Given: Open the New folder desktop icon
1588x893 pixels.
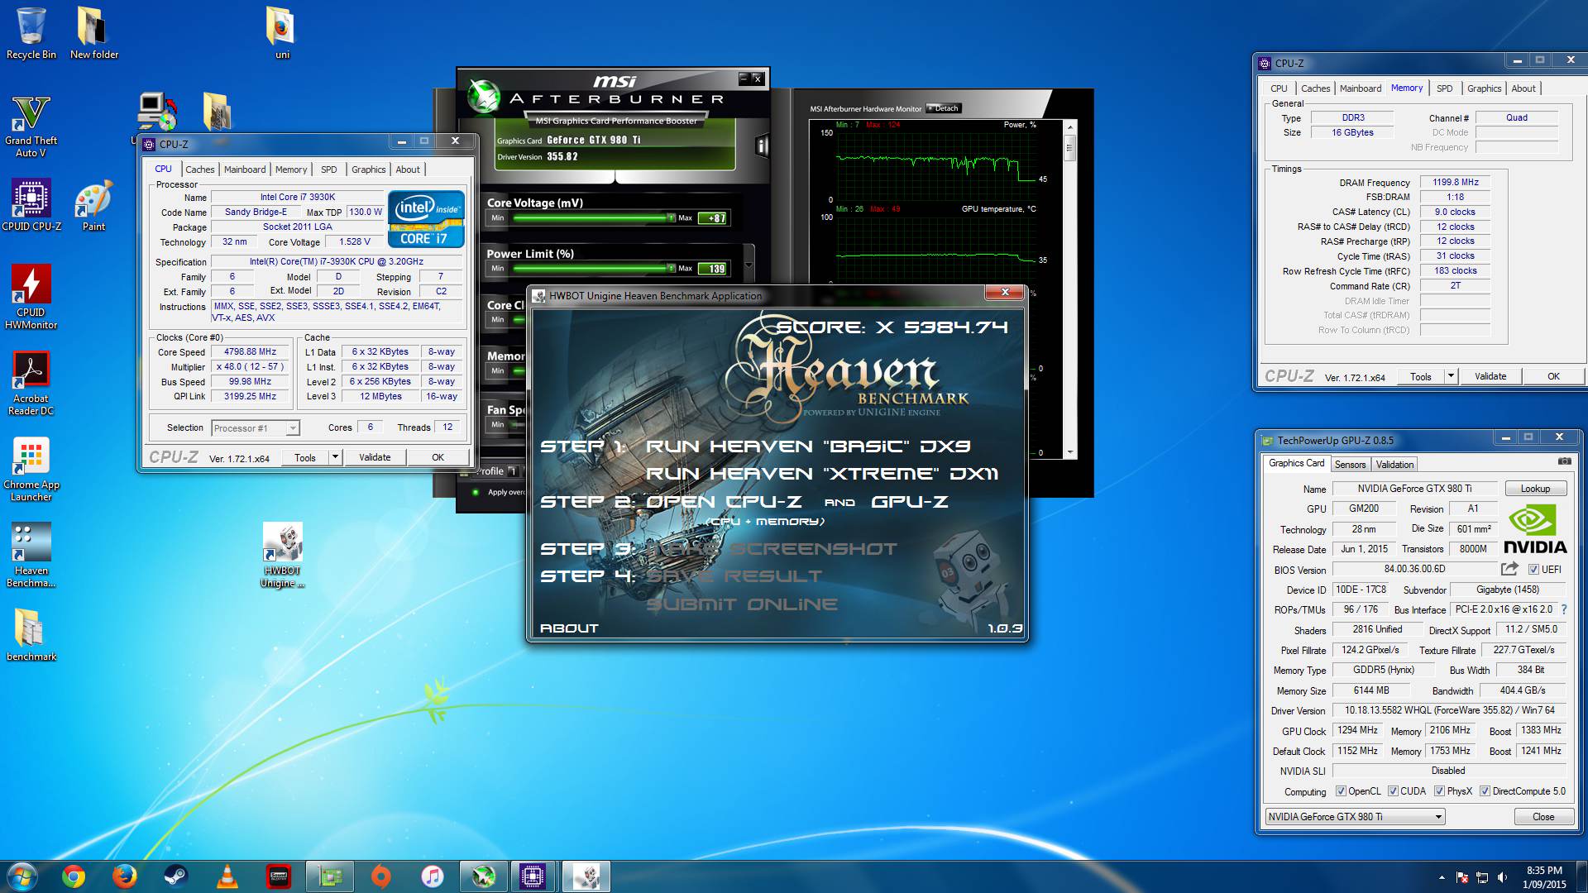Looking at the screenshot, I should click(x=93, y=33).
